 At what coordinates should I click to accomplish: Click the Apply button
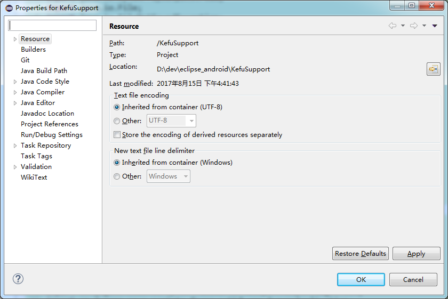coord(417,254)
